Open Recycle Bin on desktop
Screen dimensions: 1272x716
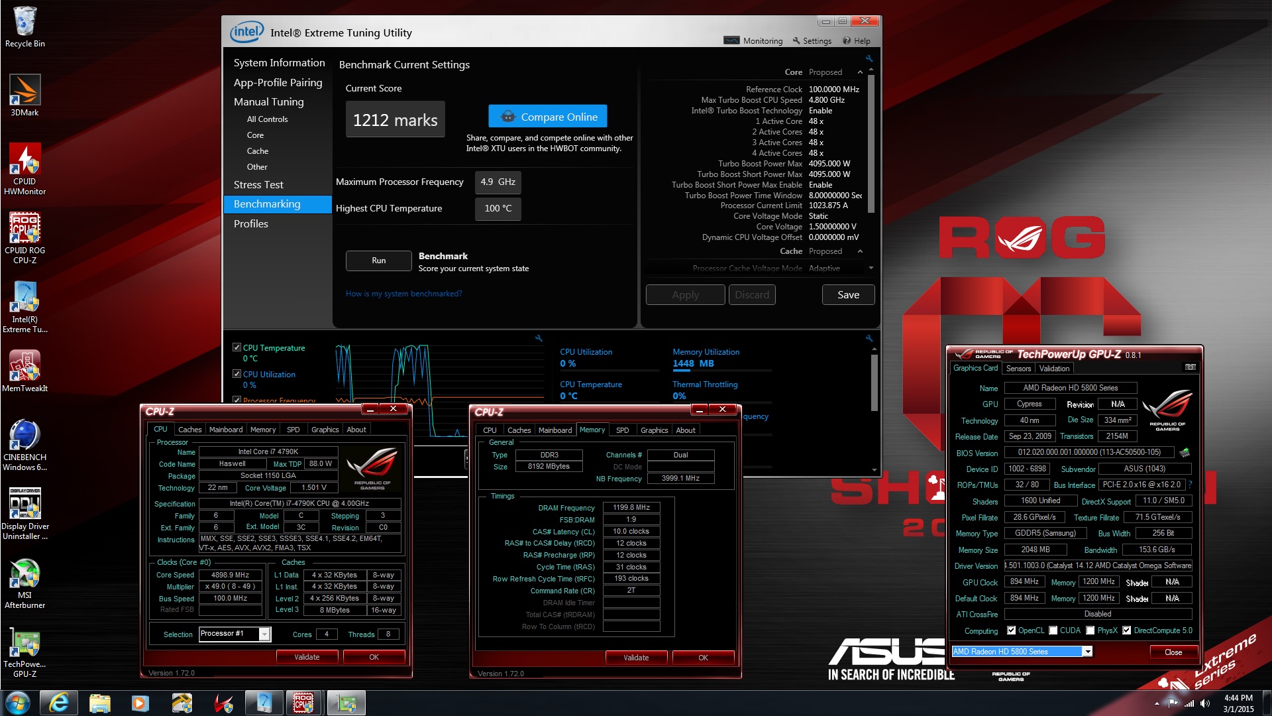25,27
